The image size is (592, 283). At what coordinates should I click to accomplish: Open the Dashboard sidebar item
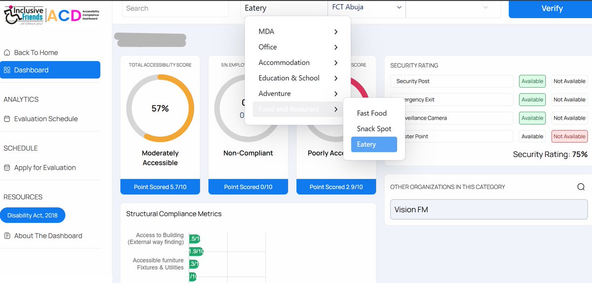(x=50, y=70)
